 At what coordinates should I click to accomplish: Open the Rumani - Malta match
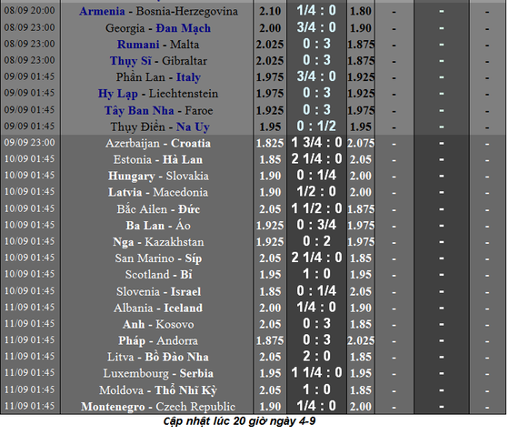[x=158, y=45]
